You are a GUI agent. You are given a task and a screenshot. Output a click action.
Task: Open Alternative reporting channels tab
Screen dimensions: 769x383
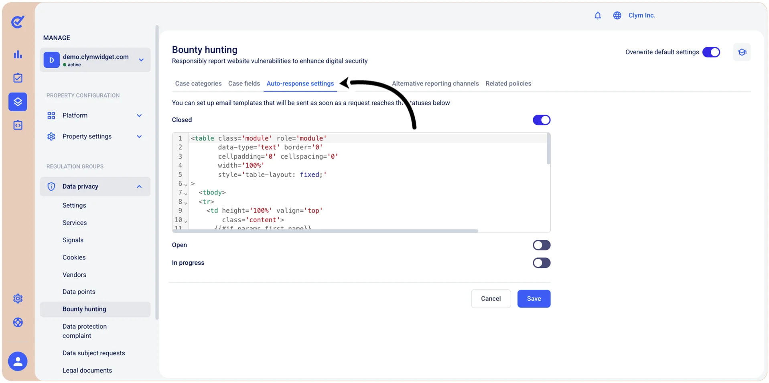tap(435, 83)
